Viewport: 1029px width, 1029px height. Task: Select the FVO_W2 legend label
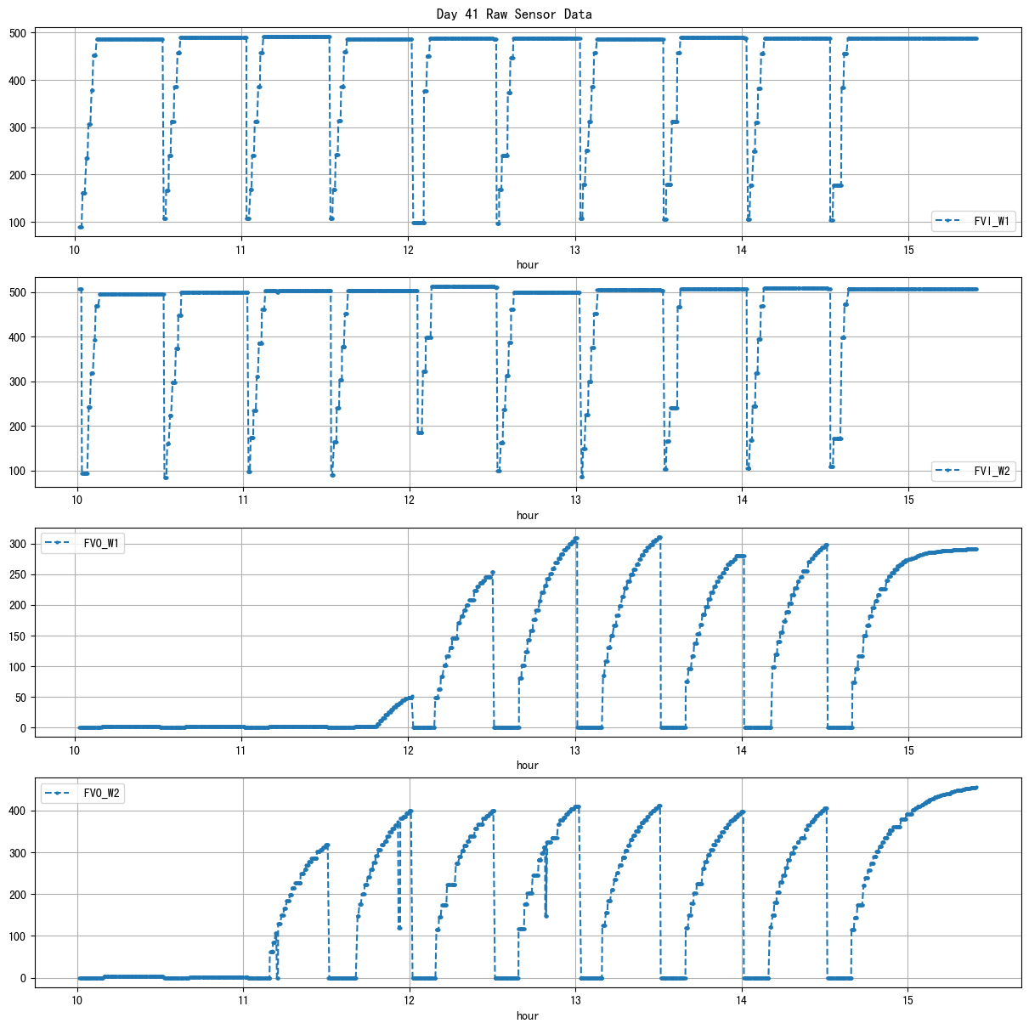point(102,794)
